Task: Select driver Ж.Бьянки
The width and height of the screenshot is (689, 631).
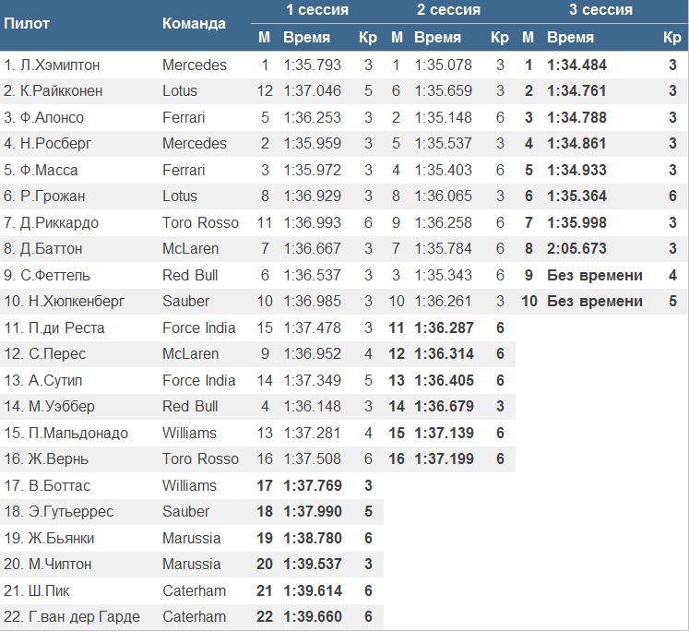Action: 49,538
